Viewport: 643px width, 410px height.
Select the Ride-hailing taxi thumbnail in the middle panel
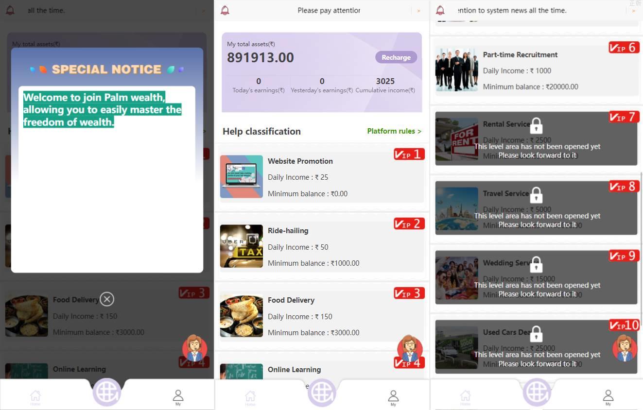click(241, 246)
